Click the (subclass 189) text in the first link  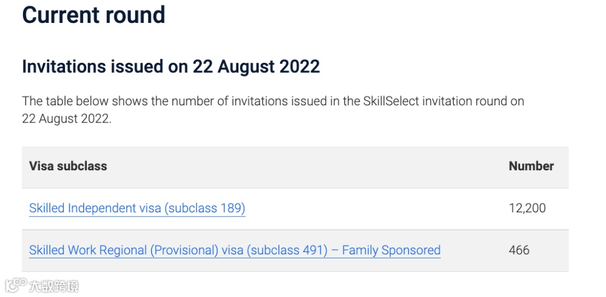pyautogui.click(x=205, y=208)
